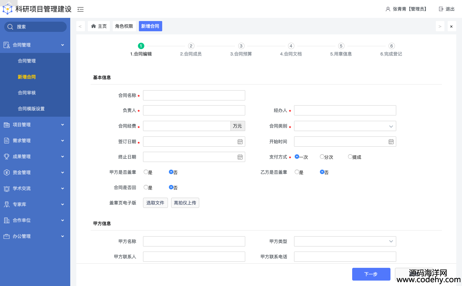Click the 专家库 sidebar icon
This screenshot has height=286, width=462.
(7, 204)
